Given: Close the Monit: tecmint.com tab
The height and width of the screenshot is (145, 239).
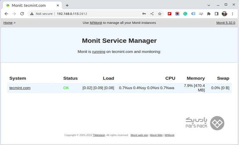Looking at the screenshot, I should coord(58,5).
